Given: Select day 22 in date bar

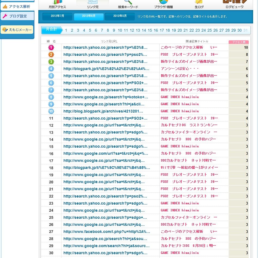Looking at the screenshot, I should pos(191,30).
